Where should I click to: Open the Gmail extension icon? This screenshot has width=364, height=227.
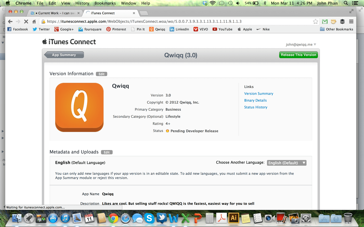[x=325, y=22]
